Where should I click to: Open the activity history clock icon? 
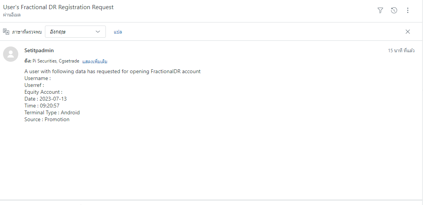[394, 10]
